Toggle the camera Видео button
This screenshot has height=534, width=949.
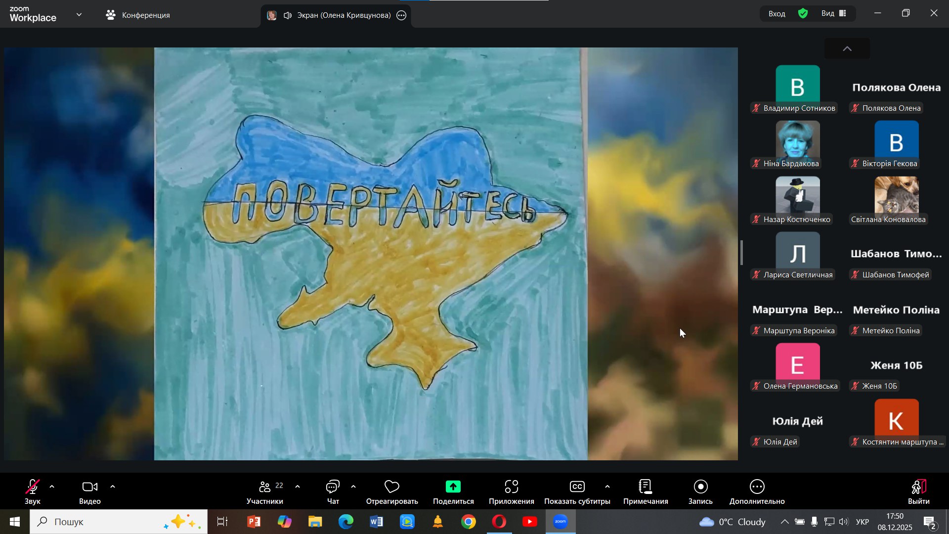tap(89, 488)
